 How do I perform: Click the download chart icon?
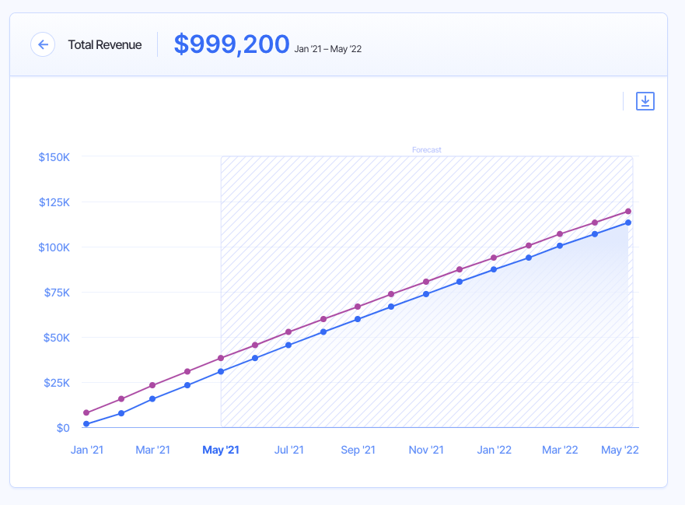[645, 101]
